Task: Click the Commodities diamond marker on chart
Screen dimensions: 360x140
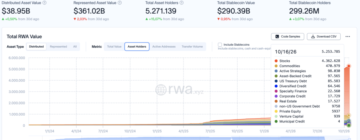Action: (x=349, y=115)
